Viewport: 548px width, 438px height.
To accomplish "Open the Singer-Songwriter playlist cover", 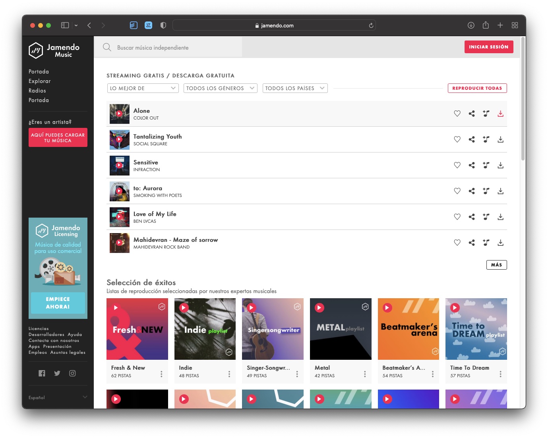I will point(273,329).
